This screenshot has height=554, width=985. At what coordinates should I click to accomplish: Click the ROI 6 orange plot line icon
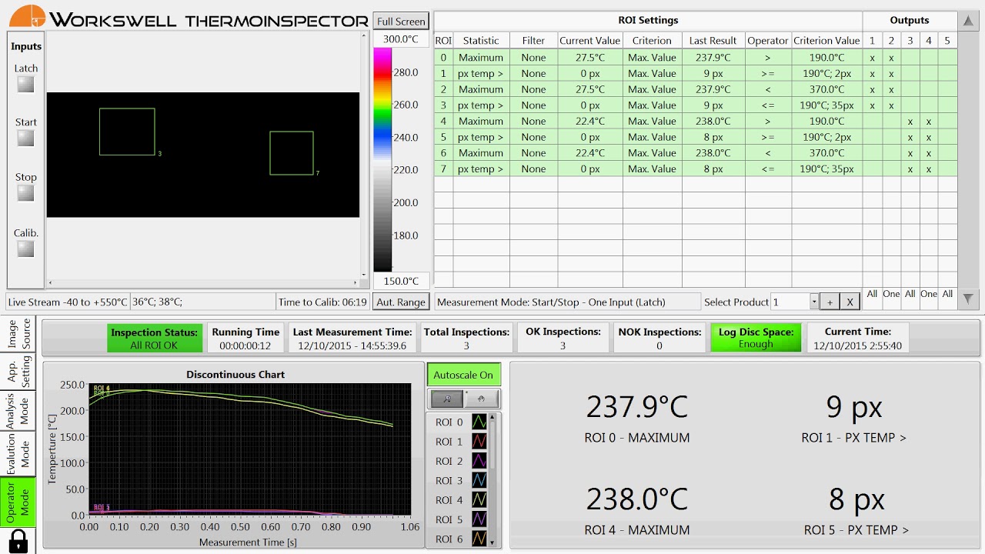pos(479,539)
